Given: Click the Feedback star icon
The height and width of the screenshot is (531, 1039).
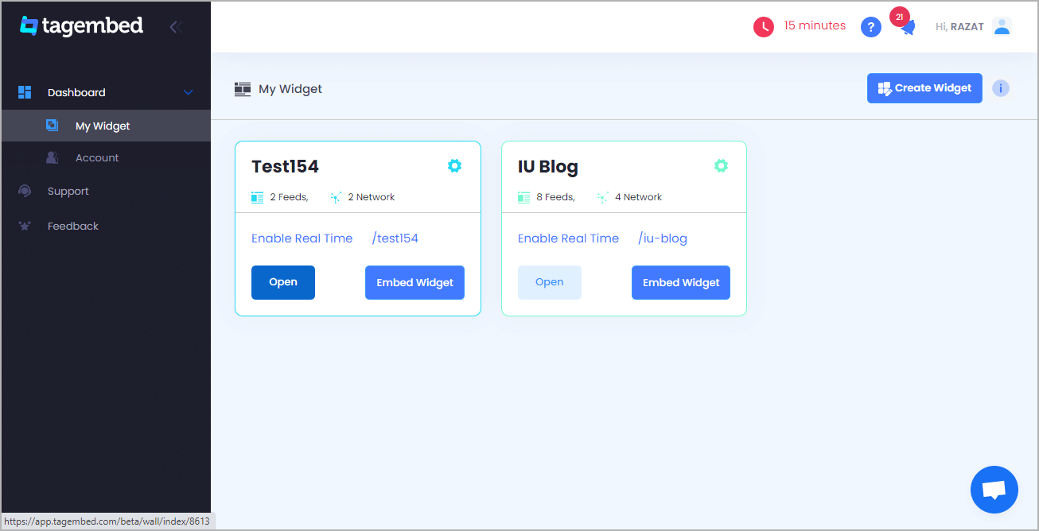Looking at the screenshot, I should (x=25, y=226).
